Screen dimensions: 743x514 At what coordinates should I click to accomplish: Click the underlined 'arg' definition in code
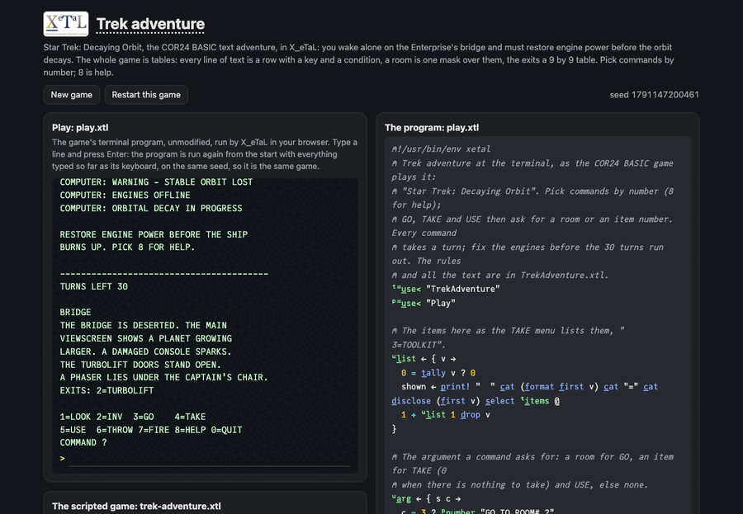click(402, 499)
